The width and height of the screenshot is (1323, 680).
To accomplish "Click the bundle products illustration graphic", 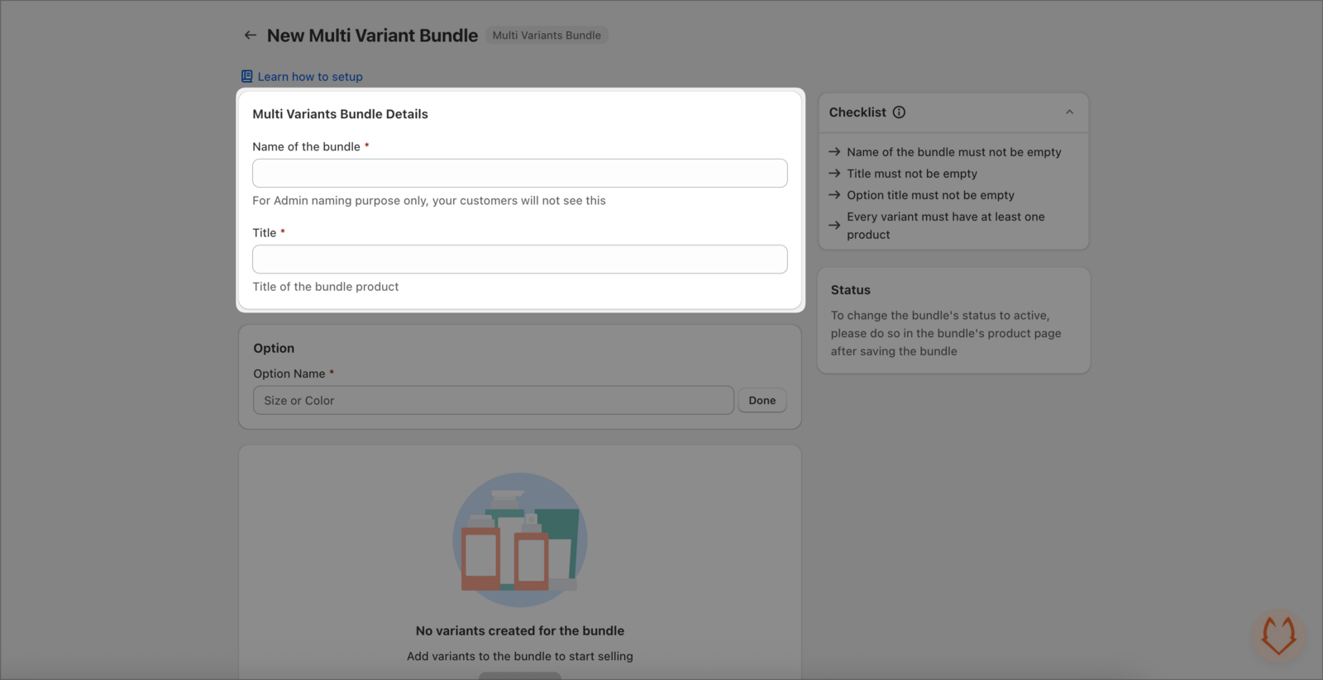I will pos(519,540).
